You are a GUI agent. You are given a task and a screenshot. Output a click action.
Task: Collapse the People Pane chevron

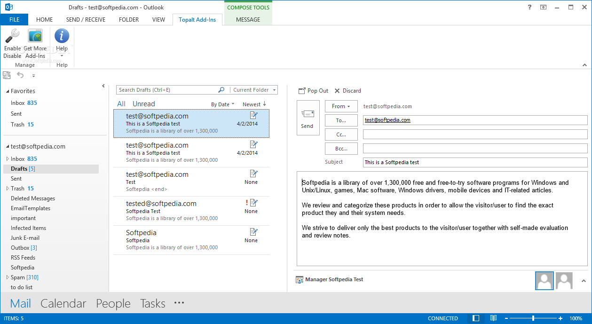point(584,281)
